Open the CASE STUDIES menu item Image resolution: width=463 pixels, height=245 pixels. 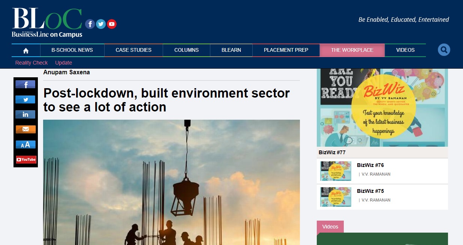pos(133,50)
